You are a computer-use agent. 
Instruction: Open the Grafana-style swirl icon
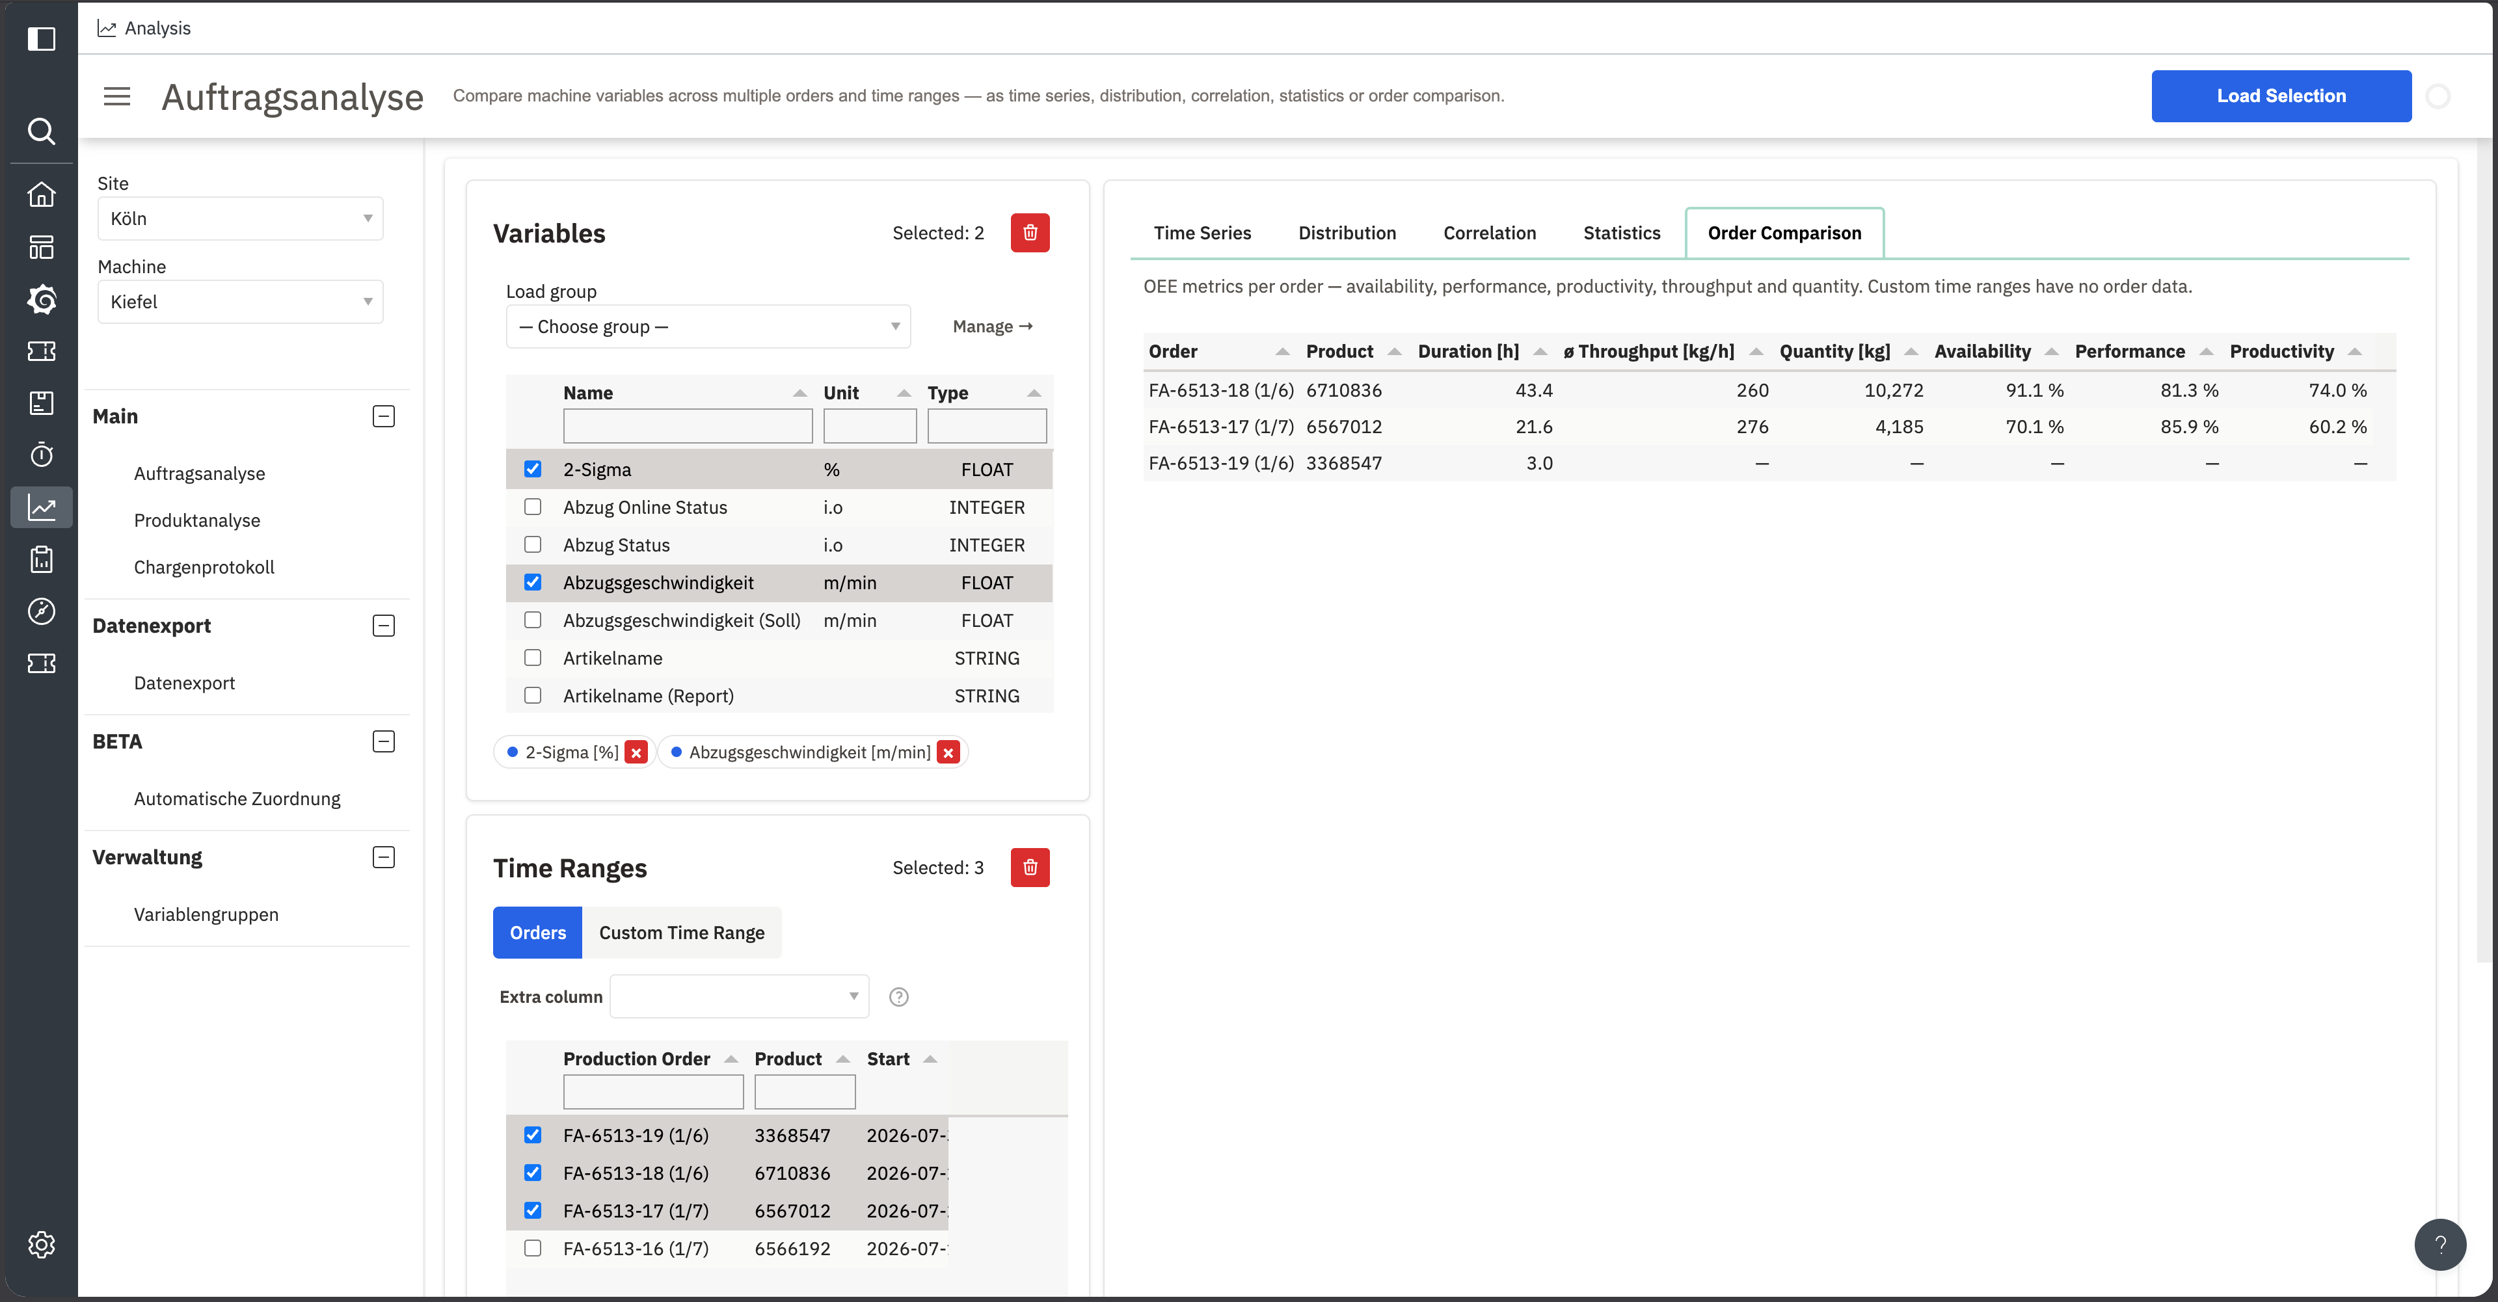click(41, 299)
